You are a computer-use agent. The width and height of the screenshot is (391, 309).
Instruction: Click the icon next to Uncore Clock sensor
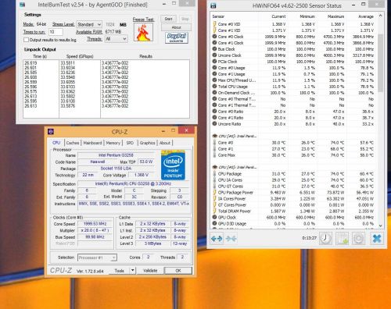pos(214,55)
